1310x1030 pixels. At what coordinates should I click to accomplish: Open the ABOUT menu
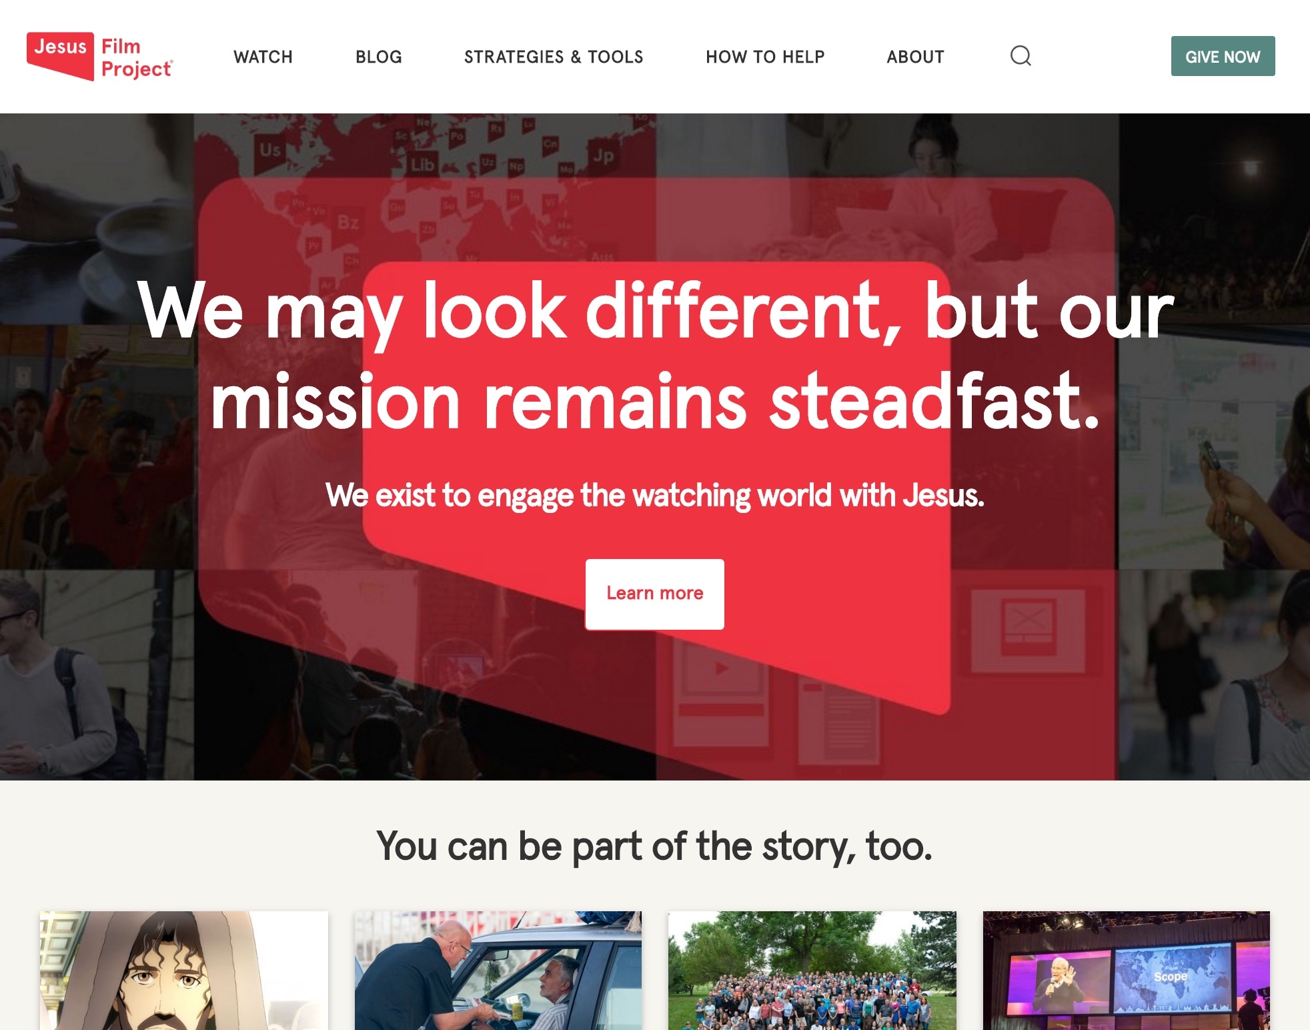915,57
